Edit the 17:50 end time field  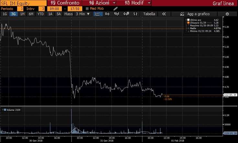point(75,9)
